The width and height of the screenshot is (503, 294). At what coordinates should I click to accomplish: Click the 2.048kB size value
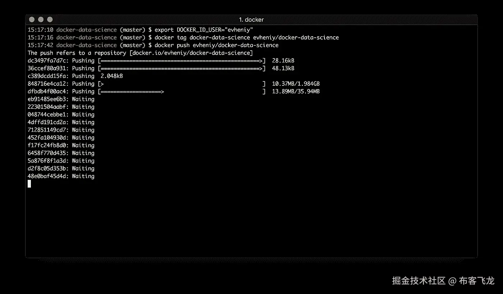112,76
